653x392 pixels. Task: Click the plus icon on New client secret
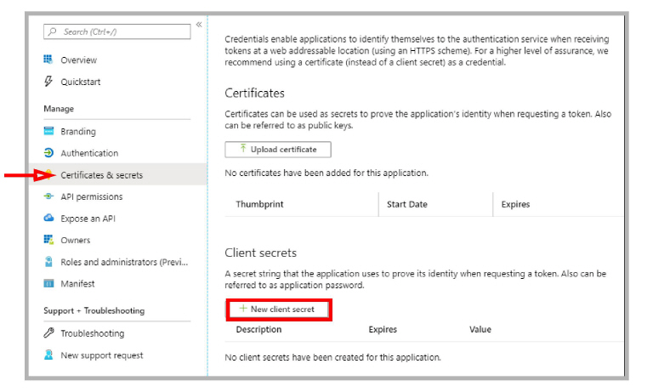pyautogui.click(x=243, y=309)
